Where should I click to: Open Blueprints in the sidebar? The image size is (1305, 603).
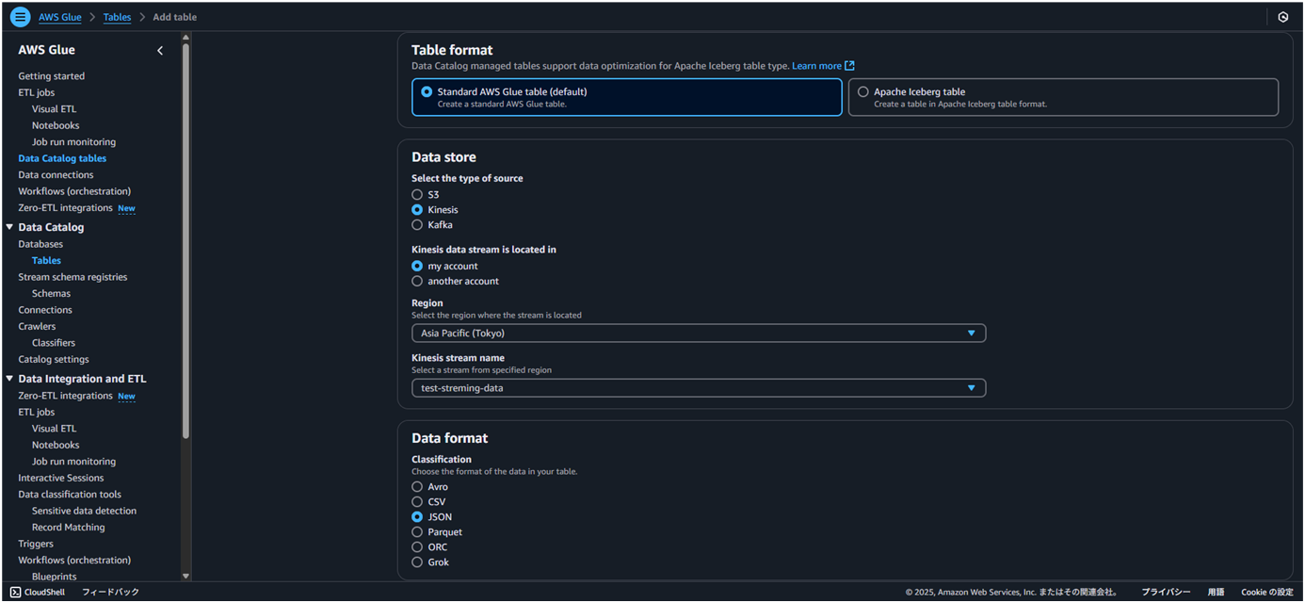coord(55,577)
